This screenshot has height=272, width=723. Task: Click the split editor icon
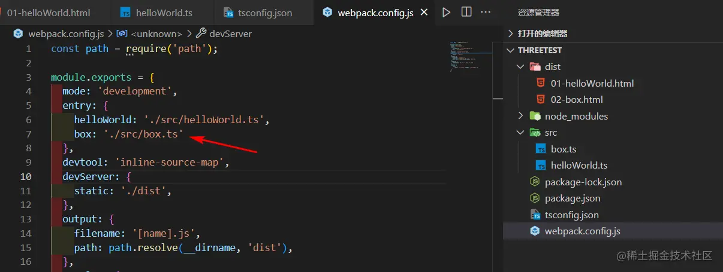pyautogui.click(x=466, y=13)
